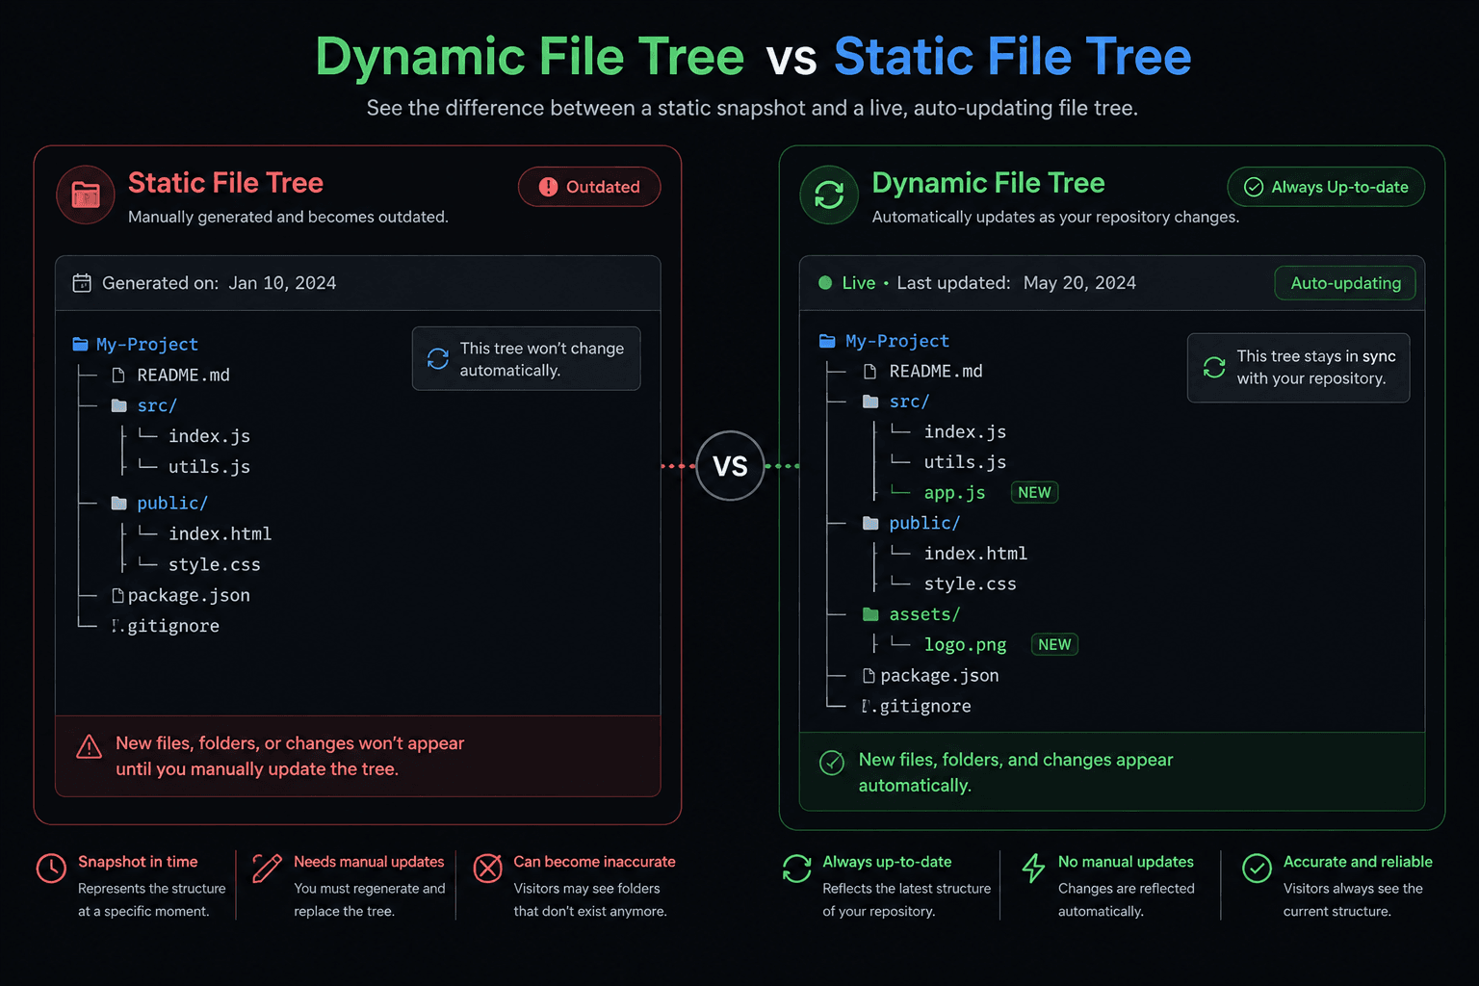This screenshot has width=1479, height=986.
Task: Click the 'Jan 10, 2024' generated date
Action: click(282, 283)
